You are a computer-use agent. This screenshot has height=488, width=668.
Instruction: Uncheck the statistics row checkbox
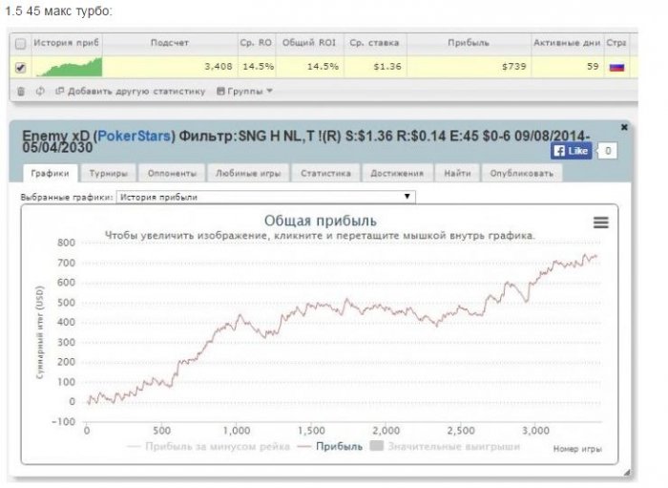coord(20,68)
